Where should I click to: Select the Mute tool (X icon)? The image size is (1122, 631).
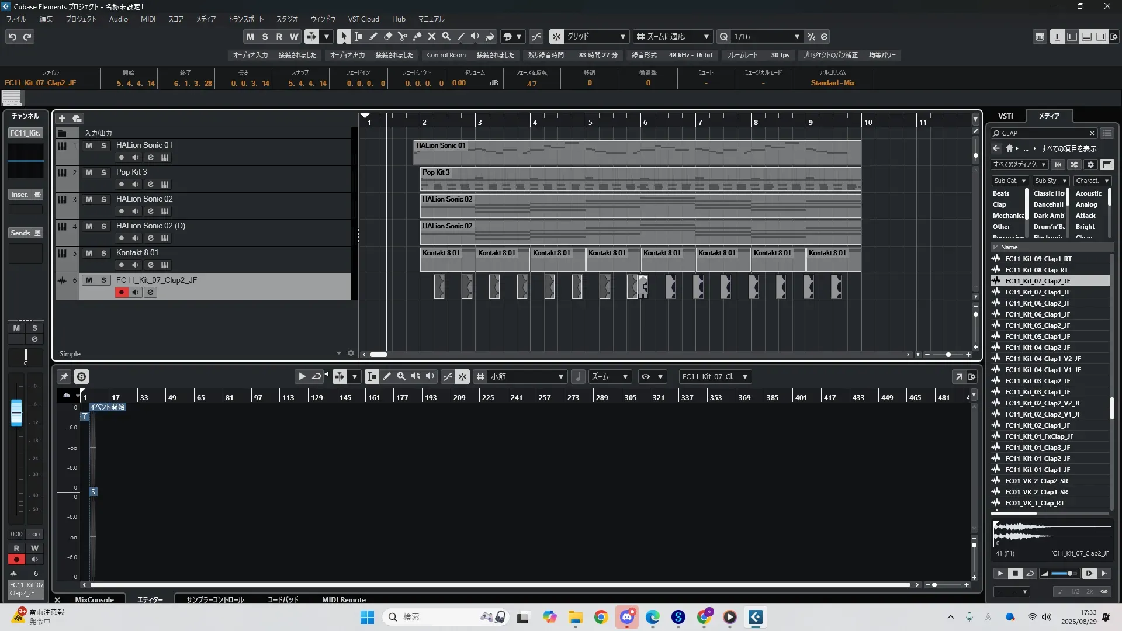[x=432, y=36]
